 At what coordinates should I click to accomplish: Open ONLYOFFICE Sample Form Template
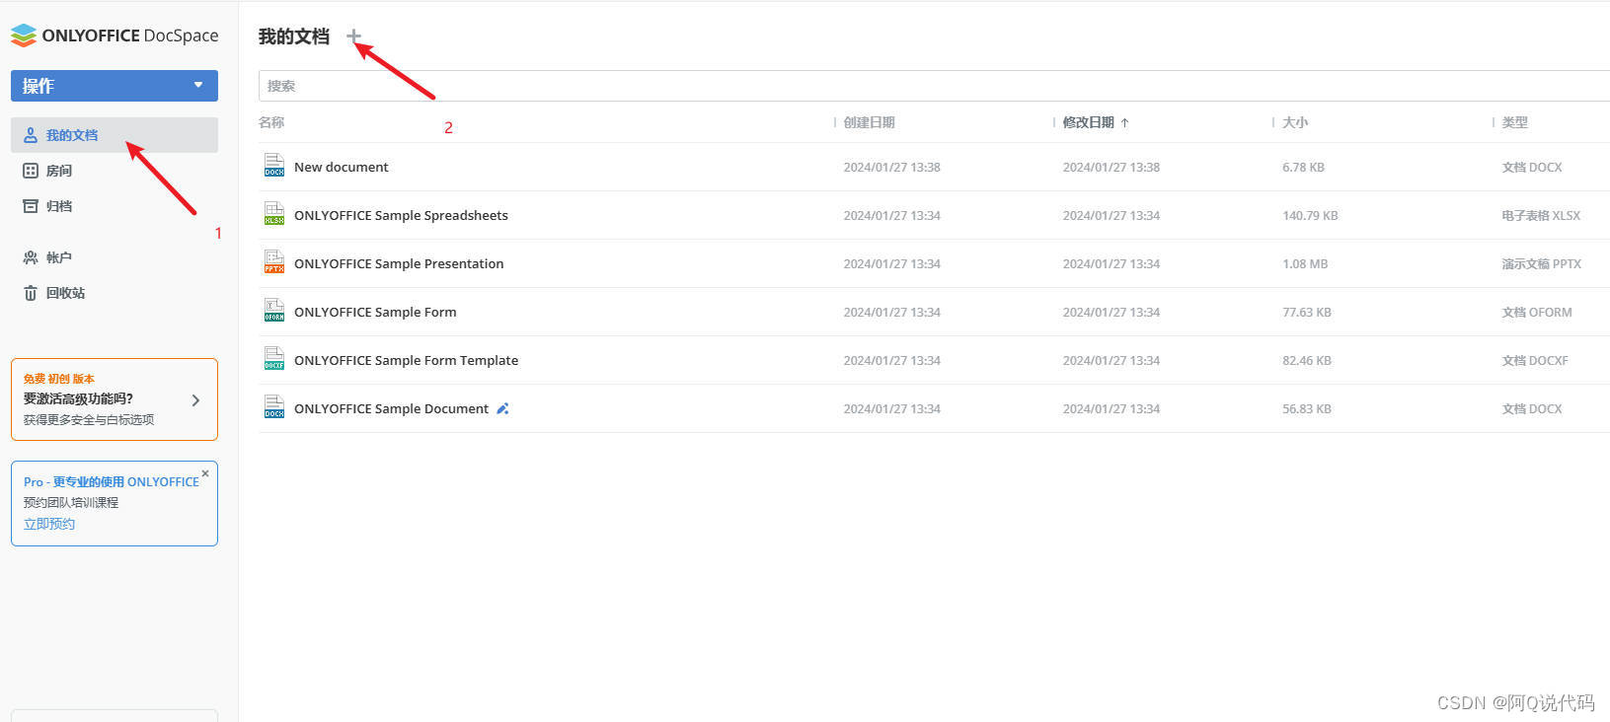pos(406,360)
